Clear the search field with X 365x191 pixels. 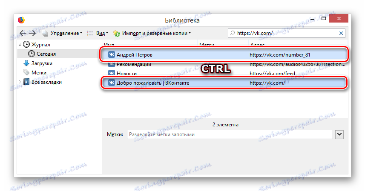[x=341, y=33]
